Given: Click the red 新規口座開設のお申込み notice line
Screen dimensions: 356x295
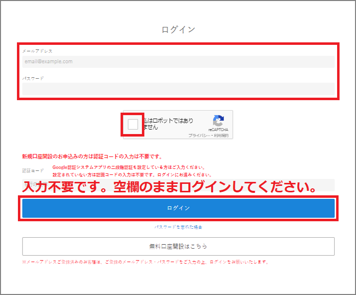Looking at the screenshot, I should coord(92,156).
